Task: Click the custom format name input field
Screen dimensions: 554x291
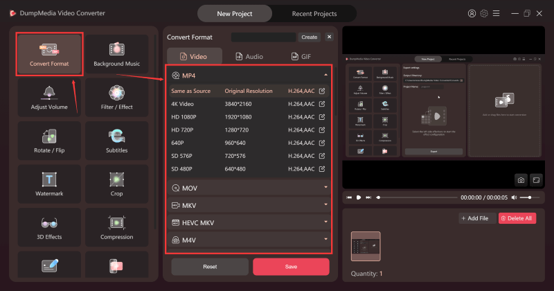Action: (263, 37)
